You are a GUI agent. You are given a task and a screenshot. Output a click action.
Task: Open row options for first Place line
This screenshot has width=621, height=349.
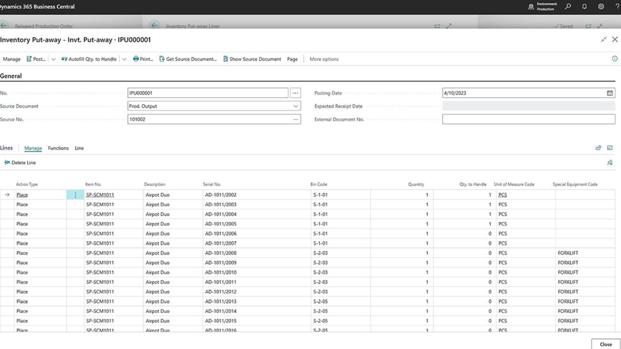(75, 195)
